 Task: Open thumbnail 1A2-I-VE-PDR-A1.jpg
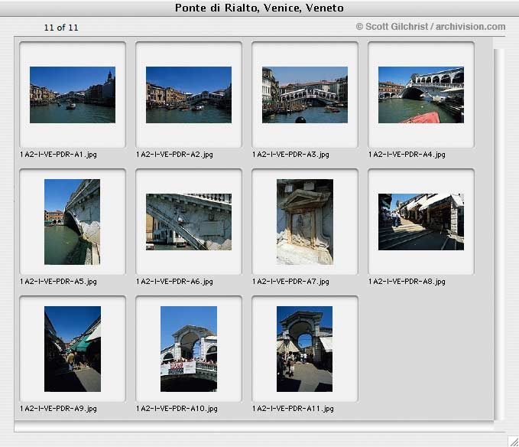[73, 95]
